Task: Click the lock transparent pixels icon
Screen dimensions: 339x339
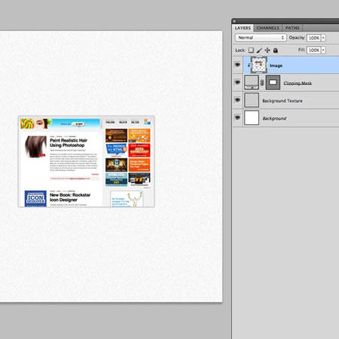Action: [251, 50]
